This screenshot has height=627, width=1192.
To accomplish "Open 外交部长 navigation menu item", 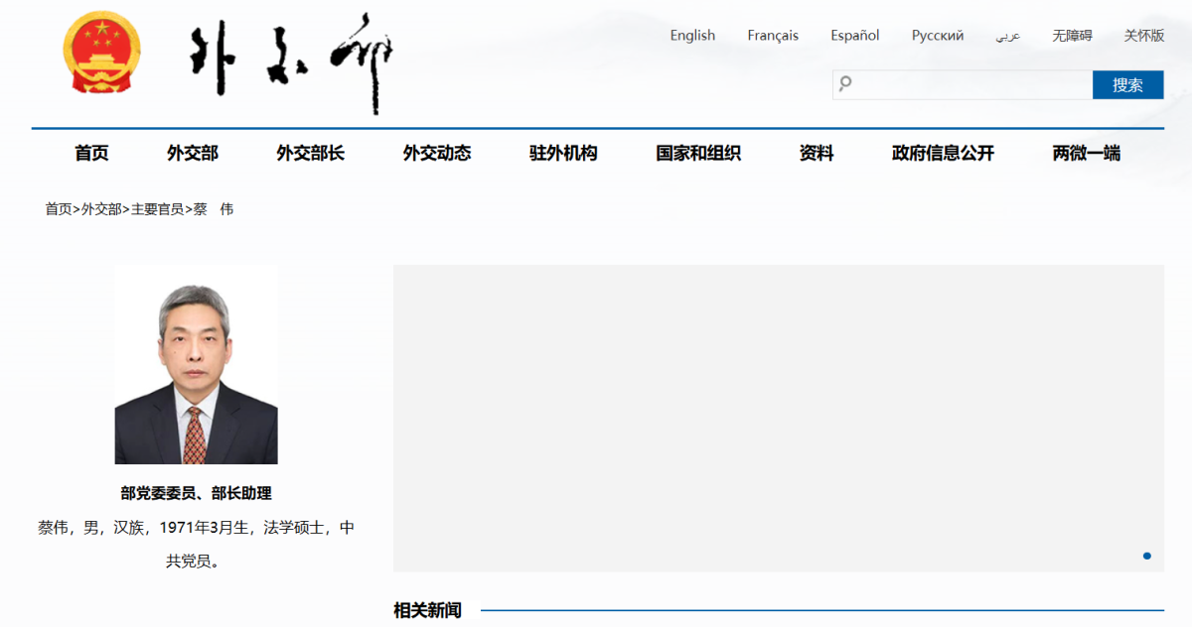I will [310, 153].
